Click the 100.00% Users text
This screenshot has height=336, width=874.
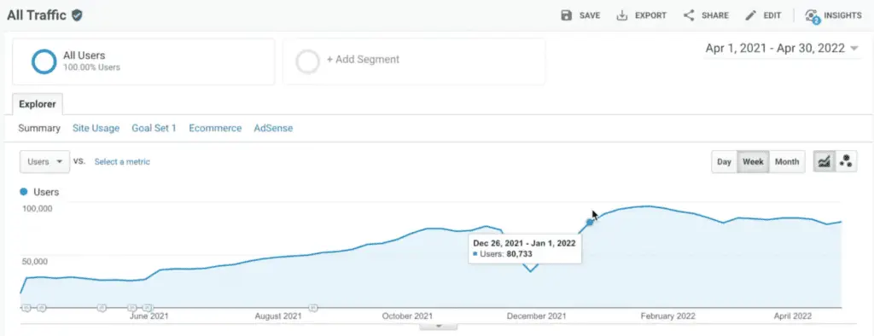coord(91,67)
